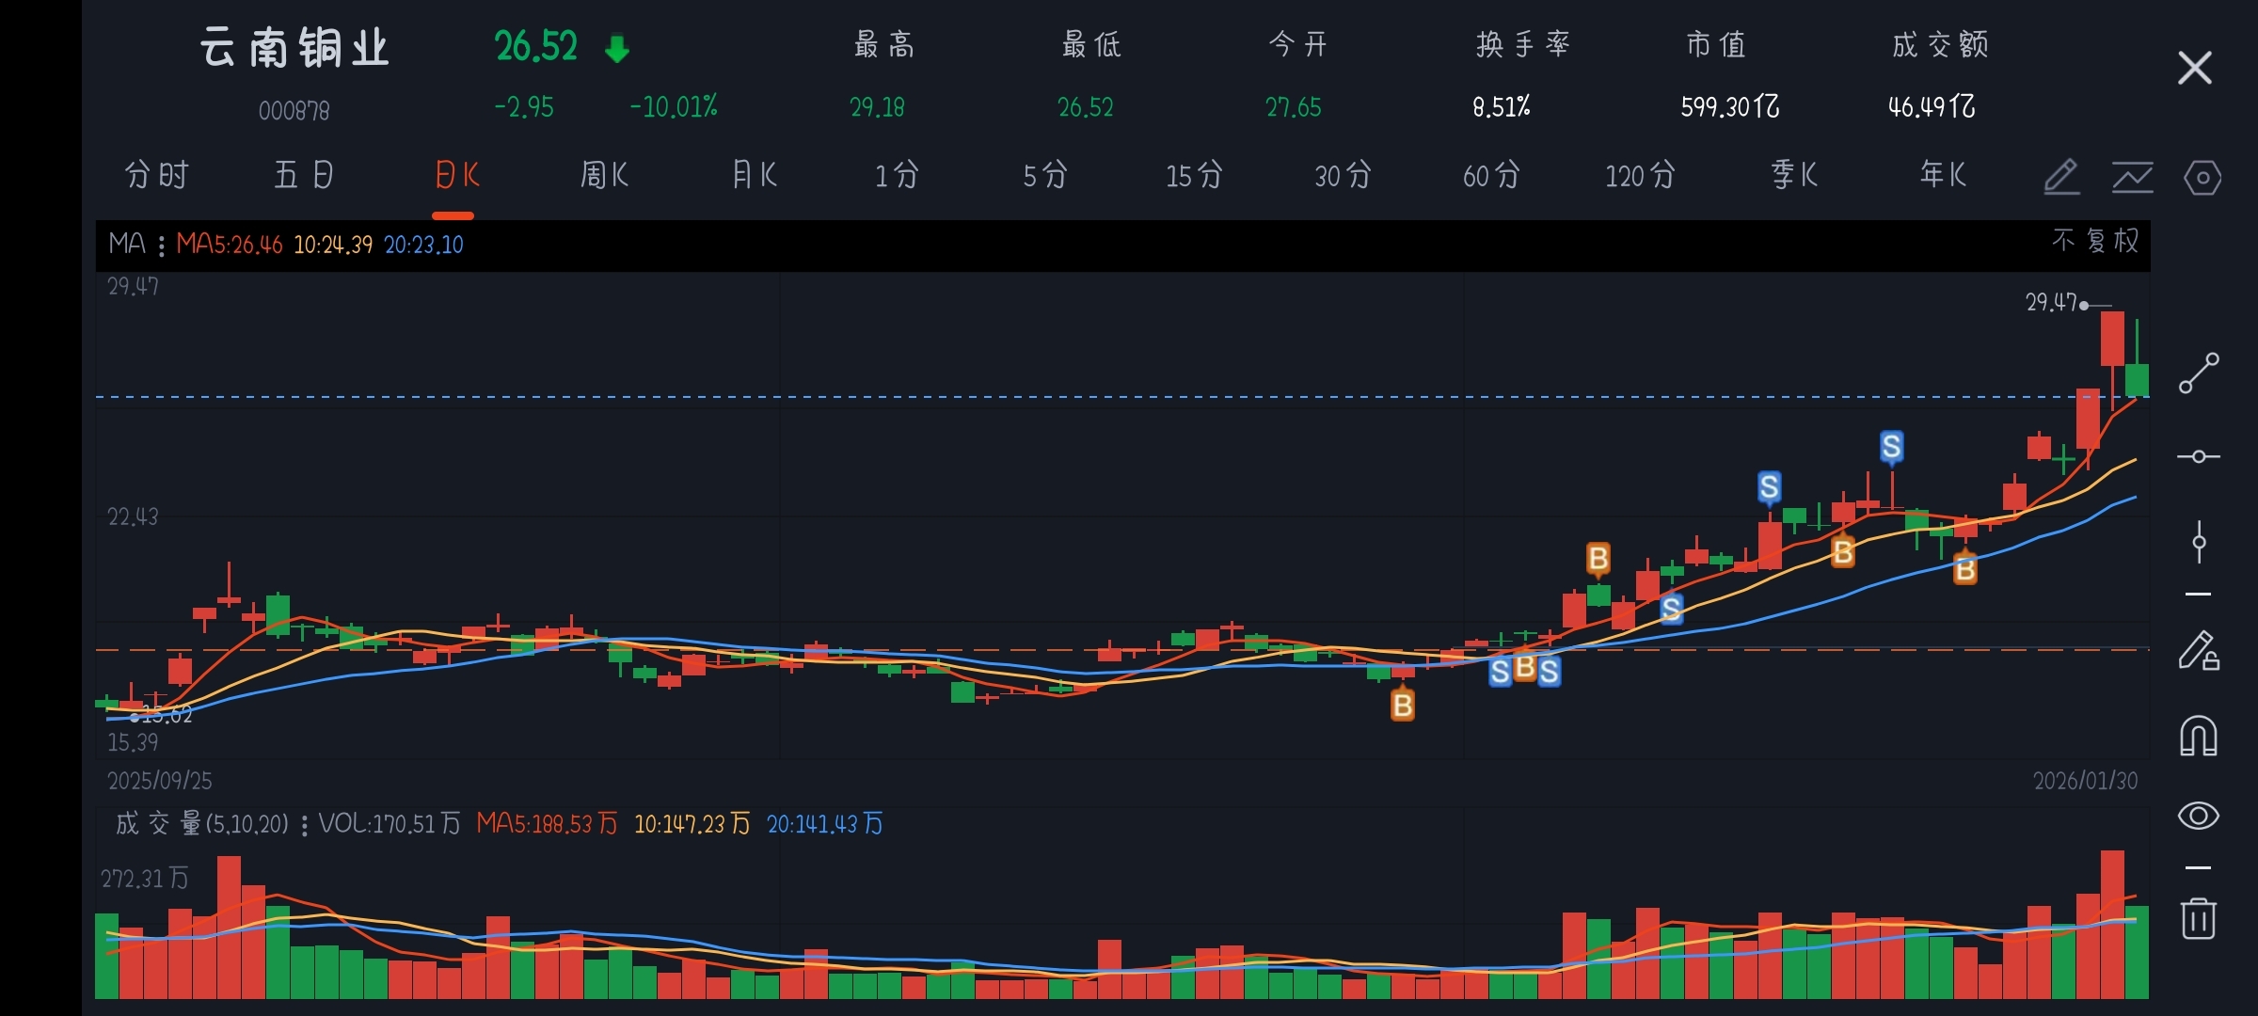Click the 云南铜业 stock name

(x=294, y=48)
